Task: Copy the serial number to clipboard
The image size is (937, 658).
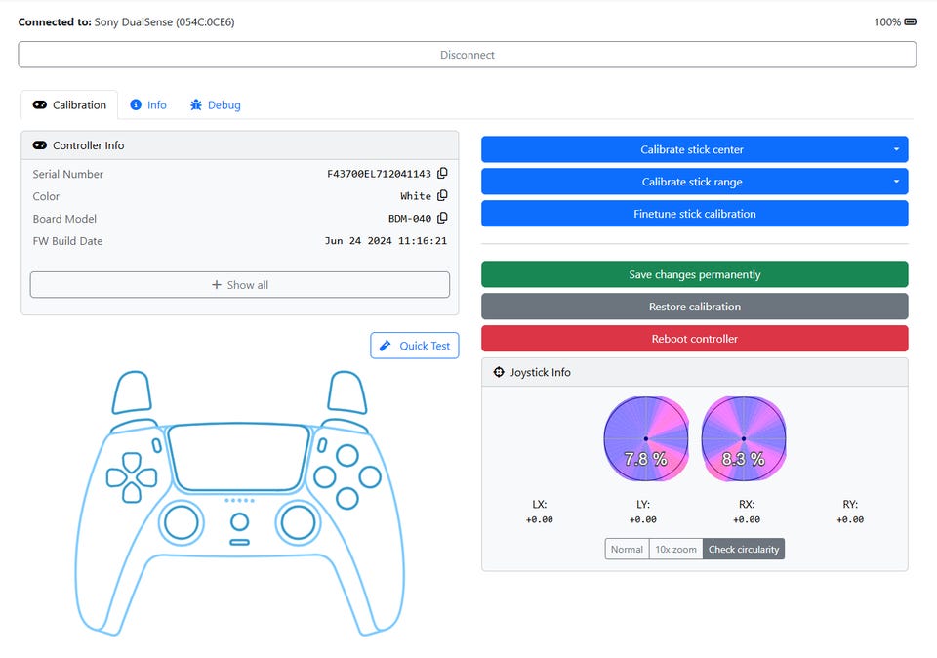Action: click(x=442, y=174)
